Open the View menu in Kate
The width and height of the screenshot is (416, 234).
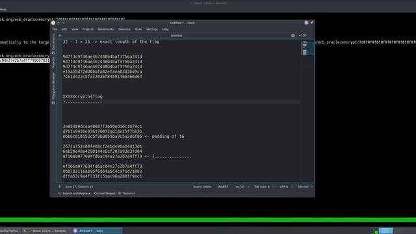click(75, 29)
